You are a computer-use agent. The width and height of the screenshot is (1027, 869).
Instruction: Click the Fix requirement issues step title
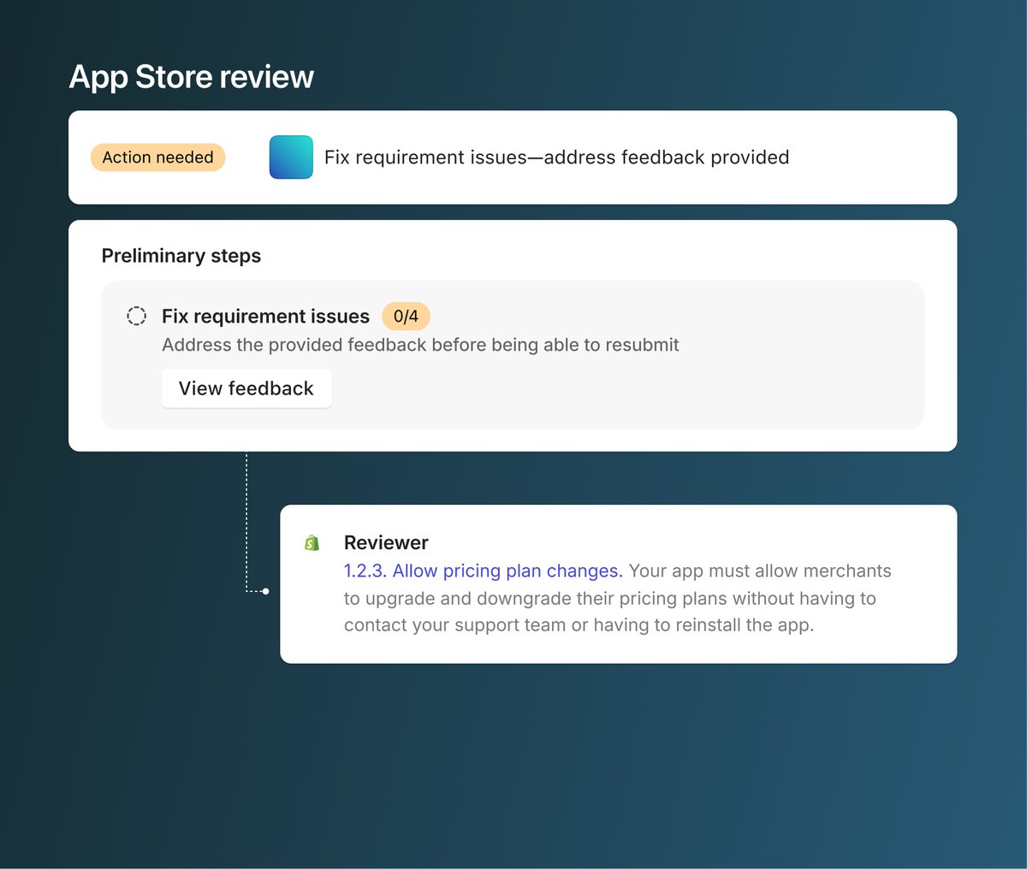(265, 316)
